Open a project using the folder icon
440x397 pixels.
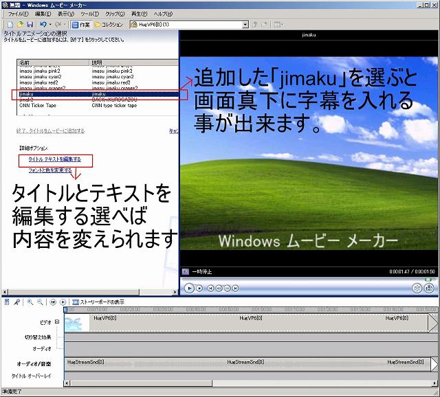point(20,25)
